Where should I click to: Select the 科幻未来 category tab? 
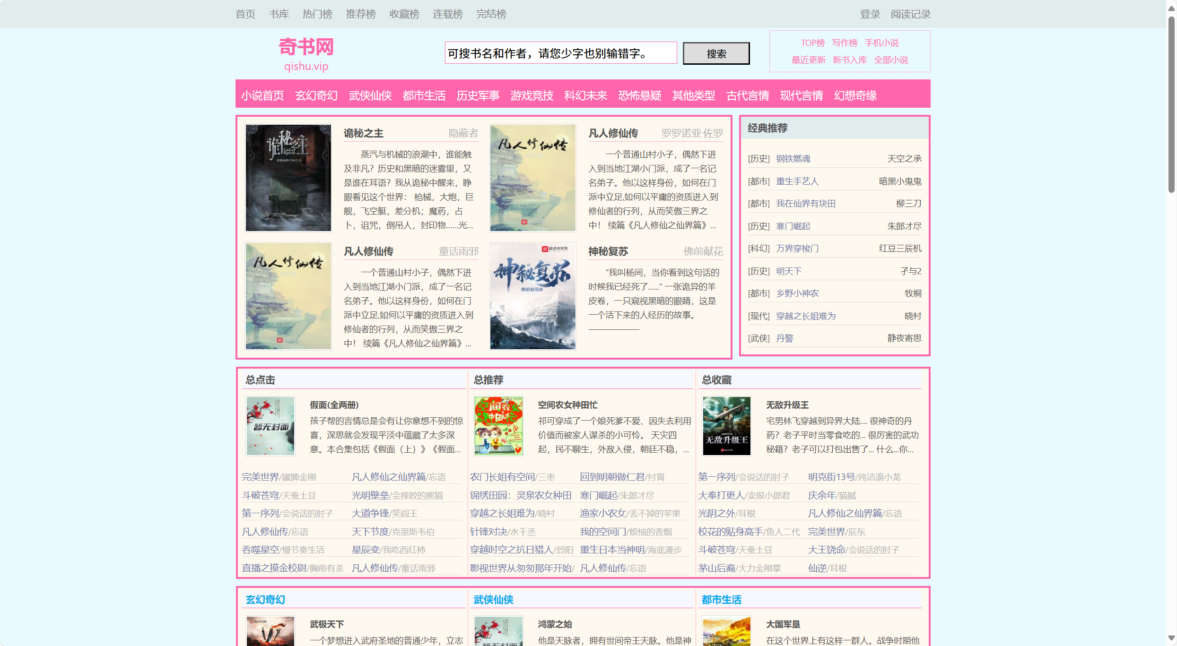pos(586,95)
